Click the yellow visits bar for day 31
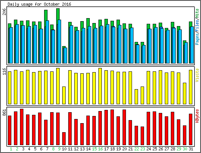Screen dimensions: 201x153 [190, 87]
